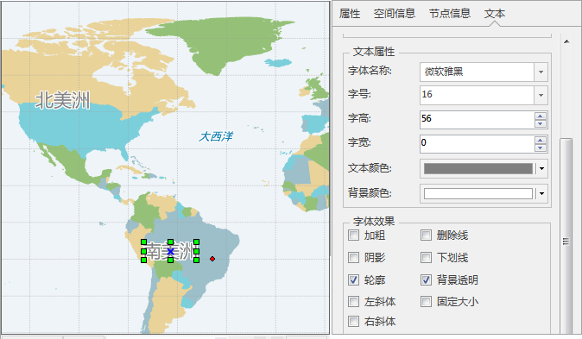Screen dimensions: 582x339
Task: Click the up arrow of 字宽 spinner
Action: pos(540,141)
